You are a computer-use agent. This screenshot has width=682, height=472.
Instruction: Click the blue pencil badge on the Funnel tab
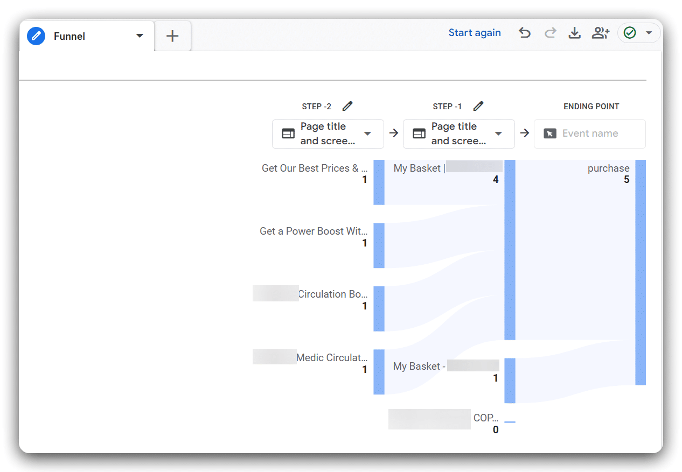(36, 36)
